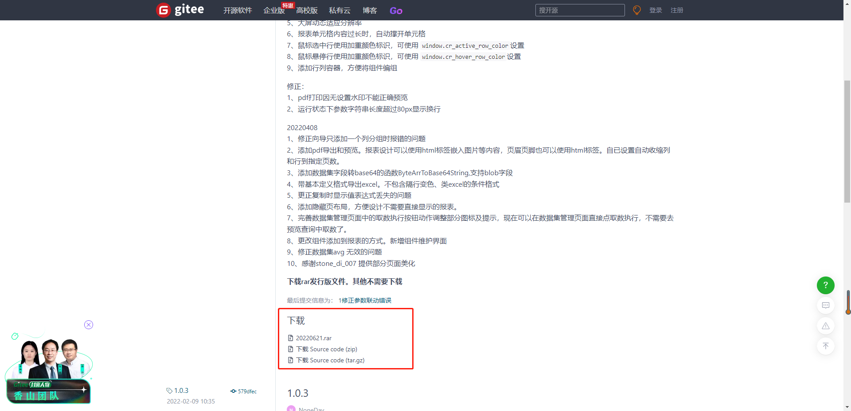This screenshot has width=851, height=411.
Task: Click the line pdf打印因无设置水印不能正确预览
Action: [x=353, y=98]
